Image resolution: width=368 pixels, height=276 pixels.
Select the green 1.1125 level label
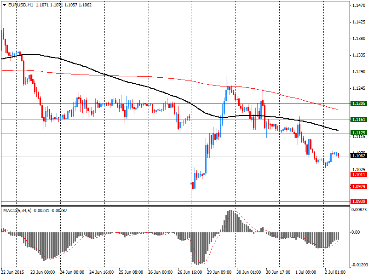click(x=359, y=133)
